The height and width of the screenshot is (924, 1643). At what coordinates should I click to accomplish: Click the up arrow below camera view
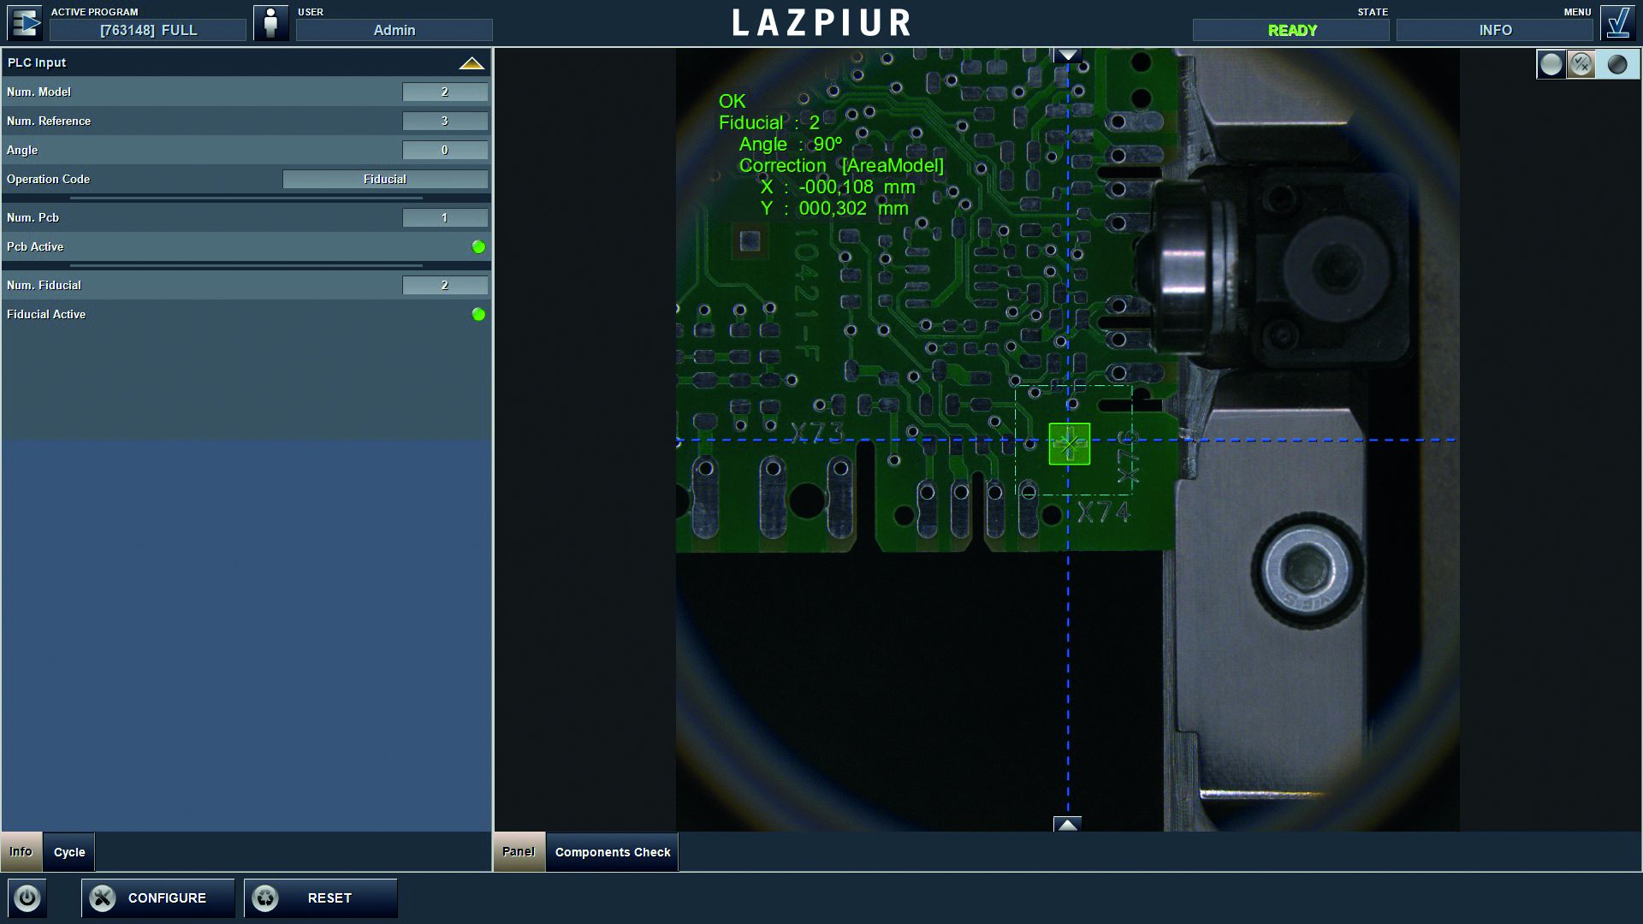(x=1067, y=824)
